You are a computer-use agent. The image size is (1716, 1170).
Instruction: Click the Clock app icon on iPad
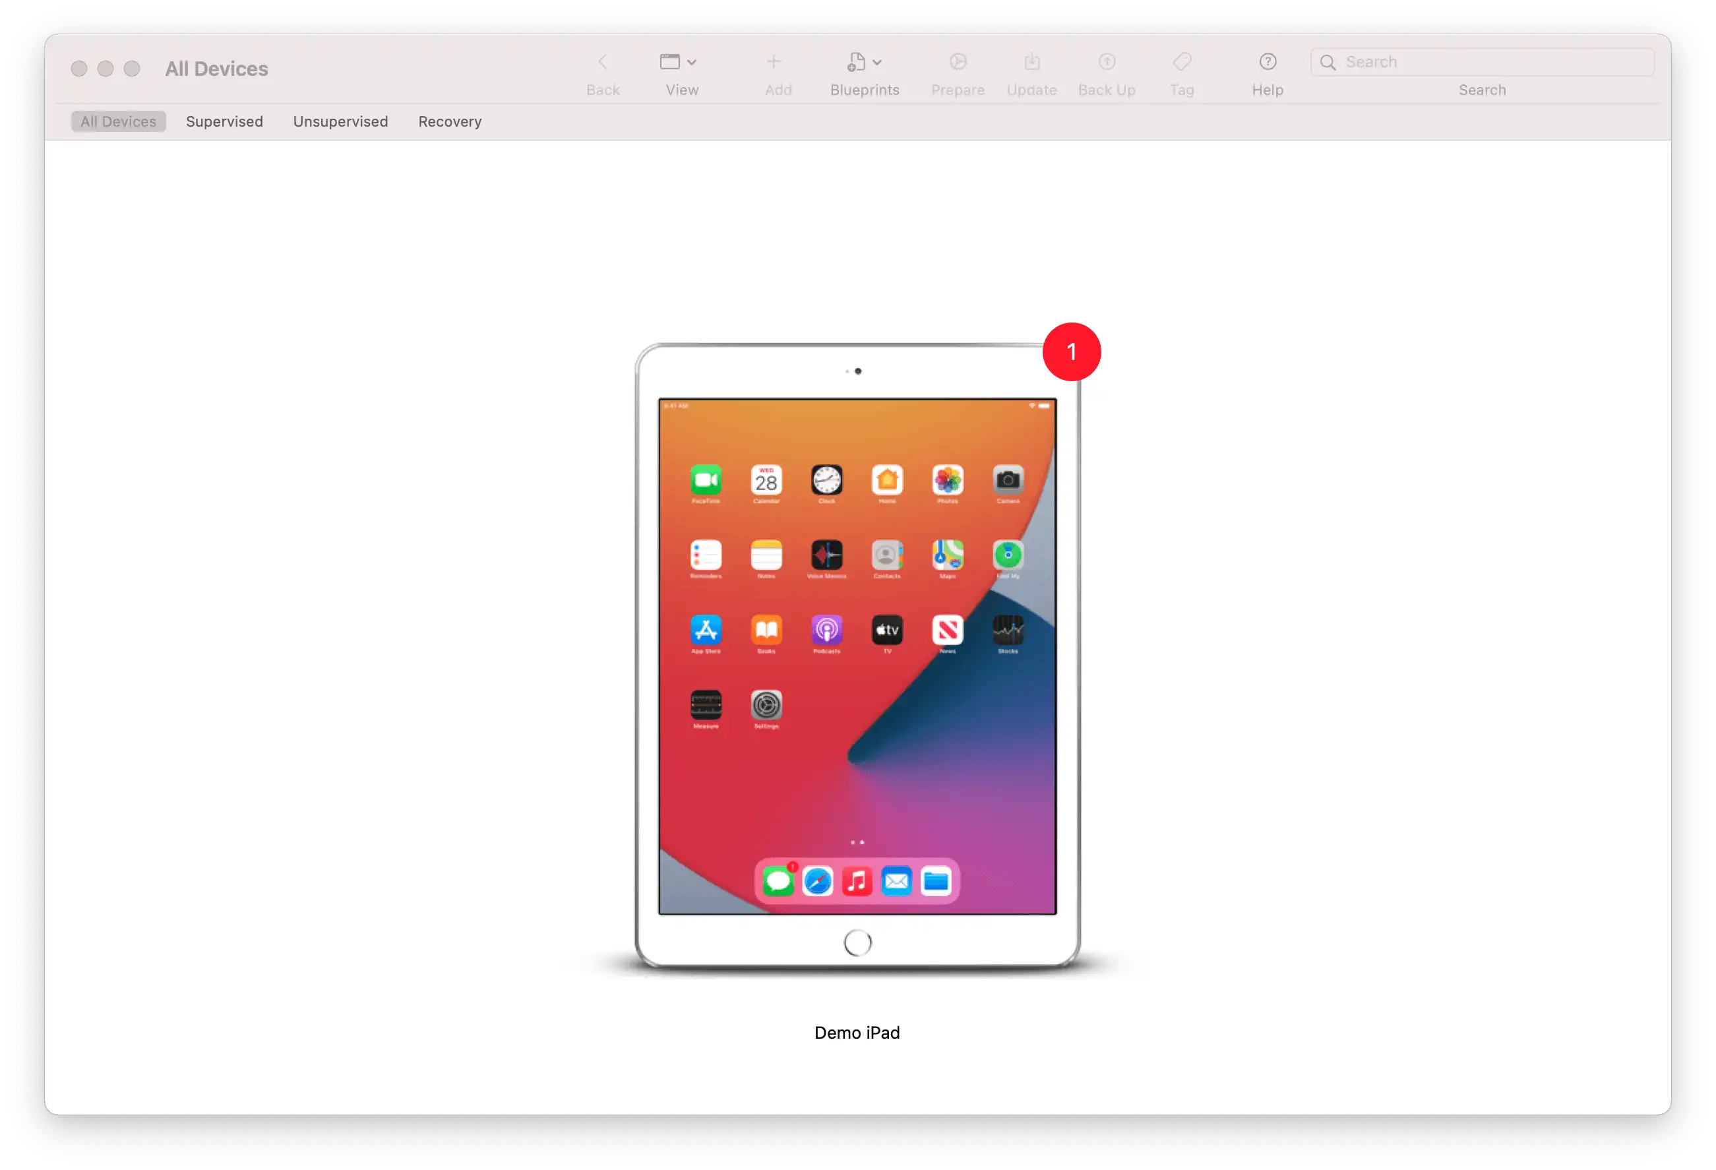[x=826, y=480]
